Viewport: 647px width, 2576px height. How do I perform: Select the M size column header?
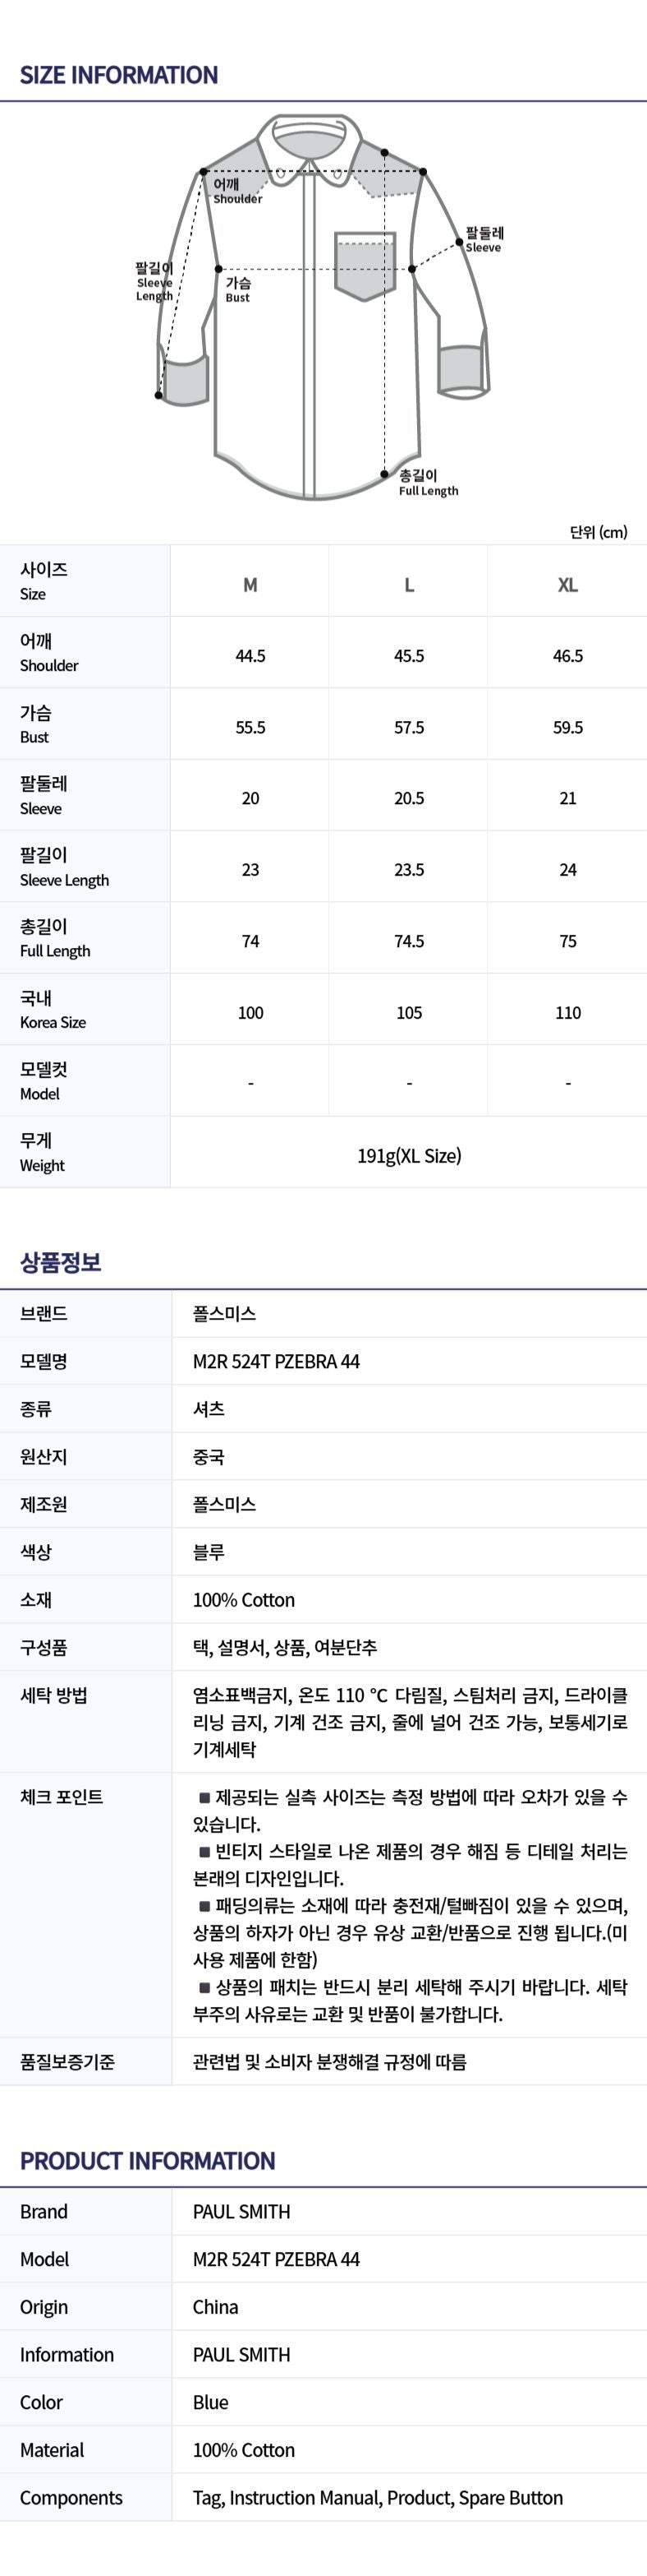coord(250,585)
